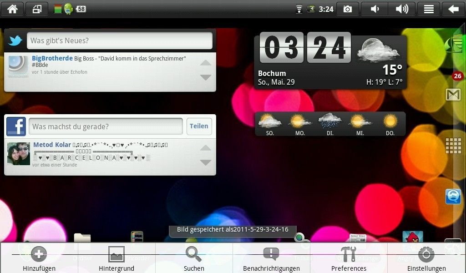Open the DI. rainy forecast day
Image resolution: width=466 pixels, height=273 pixels.
330,125
